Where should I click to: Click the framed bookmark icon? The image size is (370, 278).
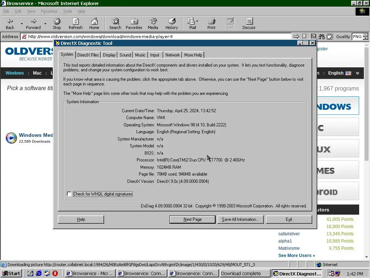[x=313, y=37]
